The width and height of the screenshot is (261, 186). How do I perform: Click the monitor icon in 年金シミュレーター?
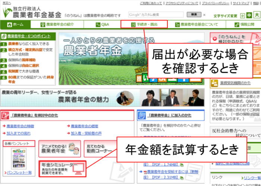(79, 169)
